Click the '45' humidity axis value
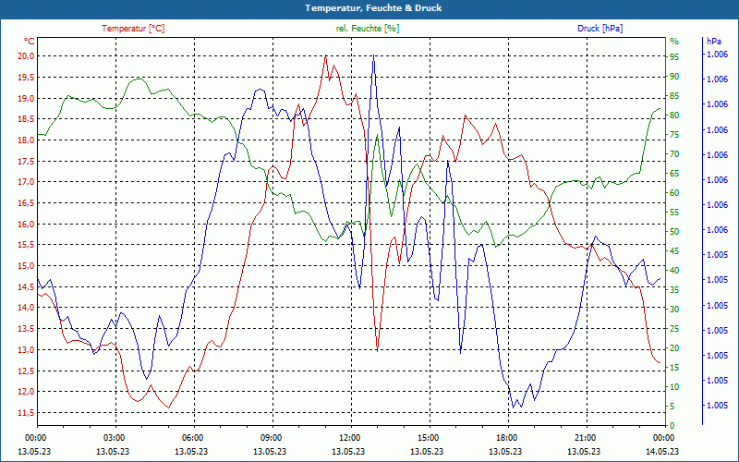This screenshot has height=462, width=739. (674, 250)
